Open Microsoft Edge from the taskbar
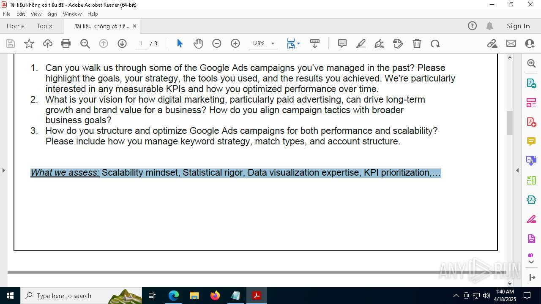 coord(174,296)
